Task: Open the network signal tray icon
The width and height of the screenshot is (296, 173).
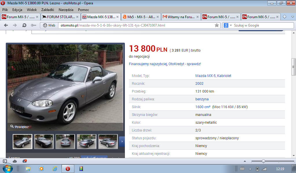Action: coord(264,169)
